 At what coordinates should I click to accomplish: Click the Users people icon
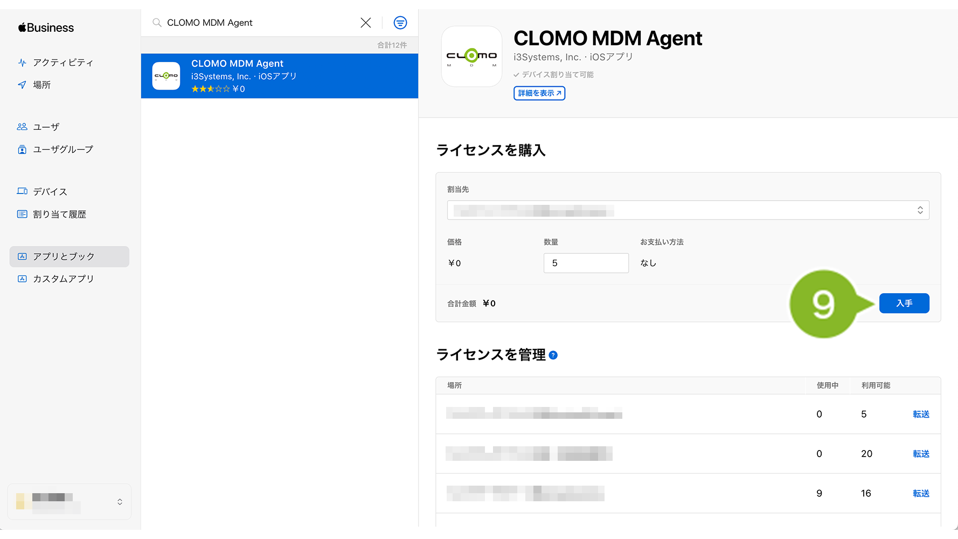22,127
